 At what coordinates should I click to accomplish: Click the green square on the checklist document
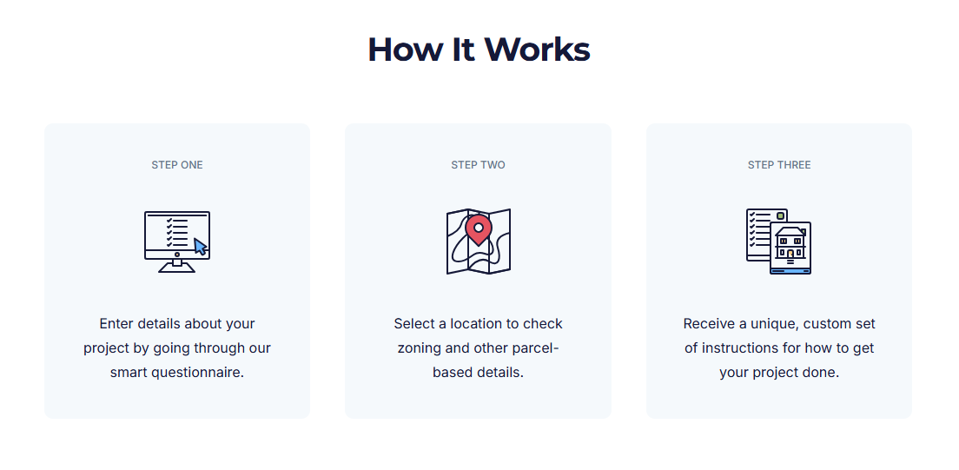pos(780,215)
